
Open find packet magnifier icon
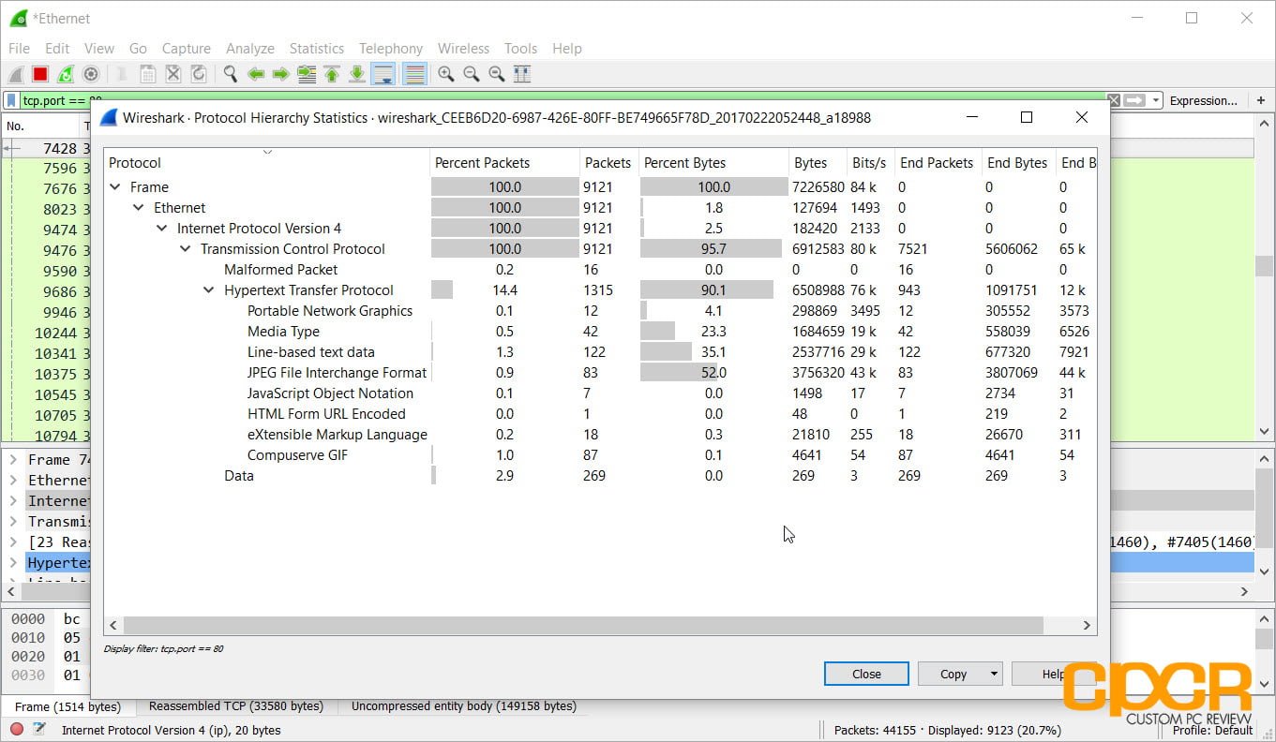[x=231, y=74]
